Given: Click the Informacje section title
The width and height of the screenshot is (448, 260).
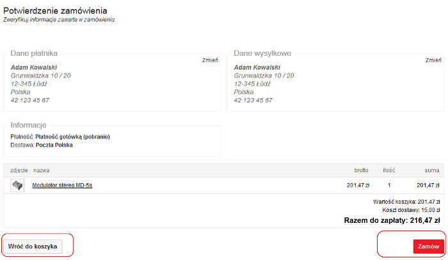Looking at the screenshot, I should click(x=28, y=126).
